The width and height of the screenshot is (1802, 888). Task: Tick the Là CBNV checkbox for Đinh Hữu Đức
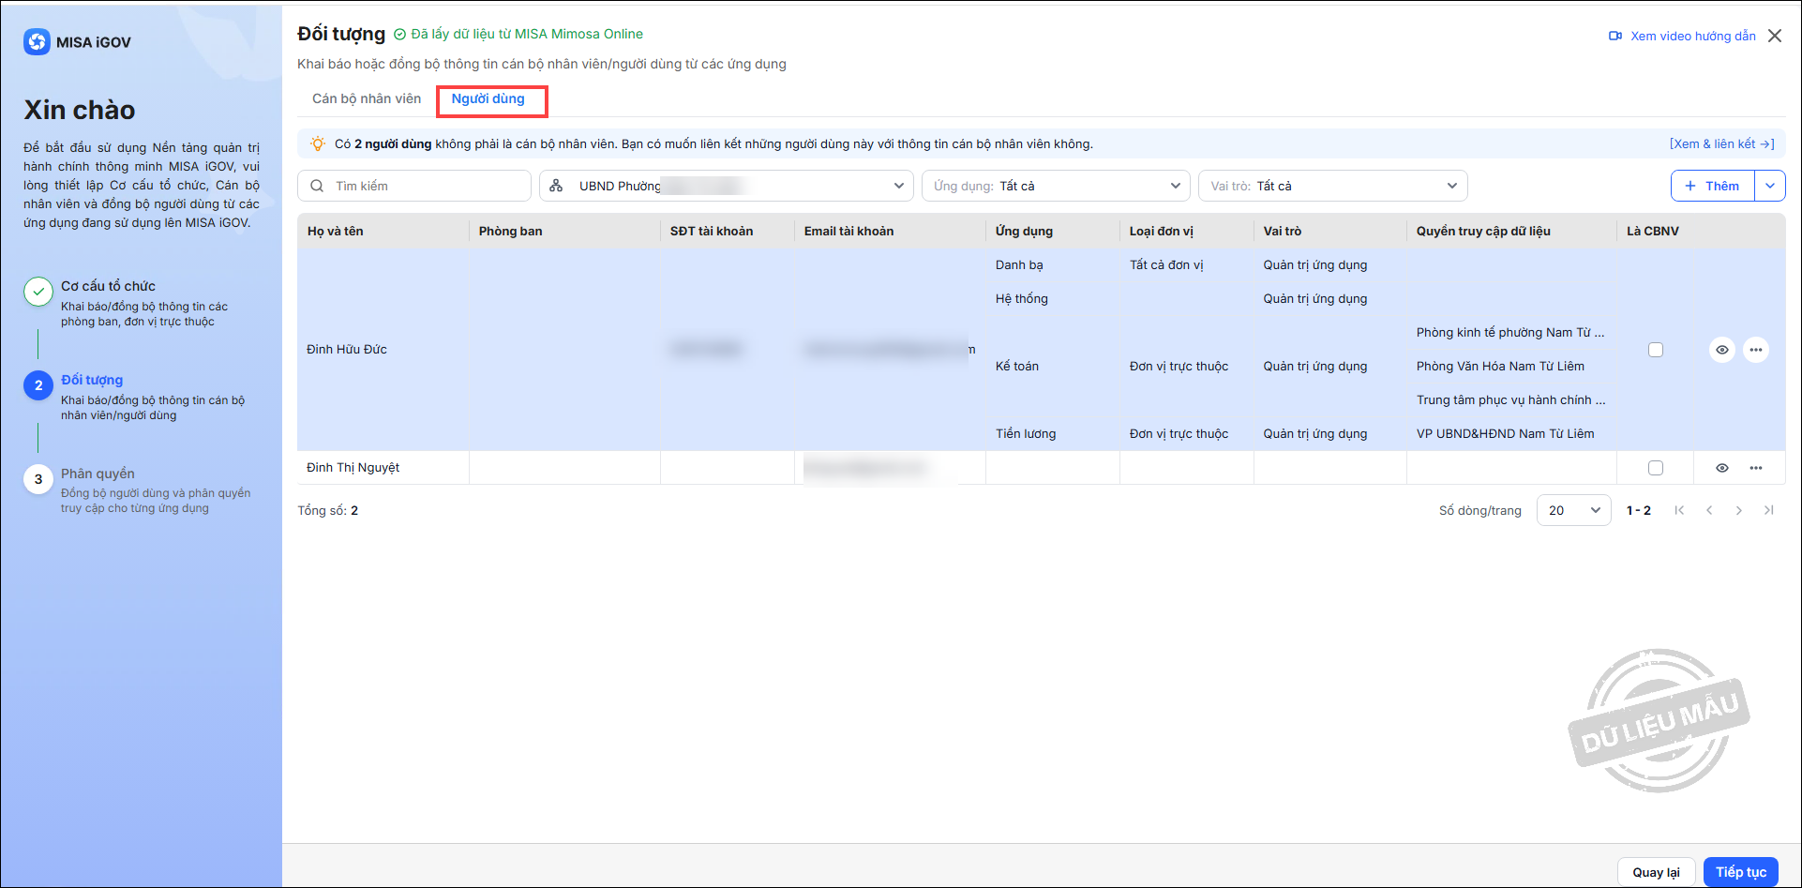pos(1656,350)
